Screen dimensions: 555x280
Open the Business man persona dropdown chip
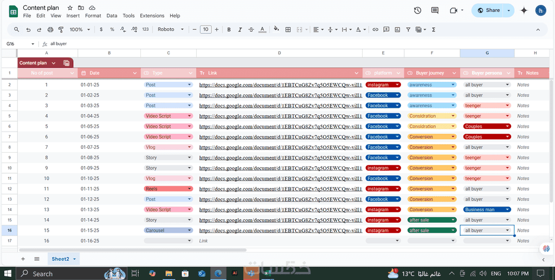pos(487,210)
